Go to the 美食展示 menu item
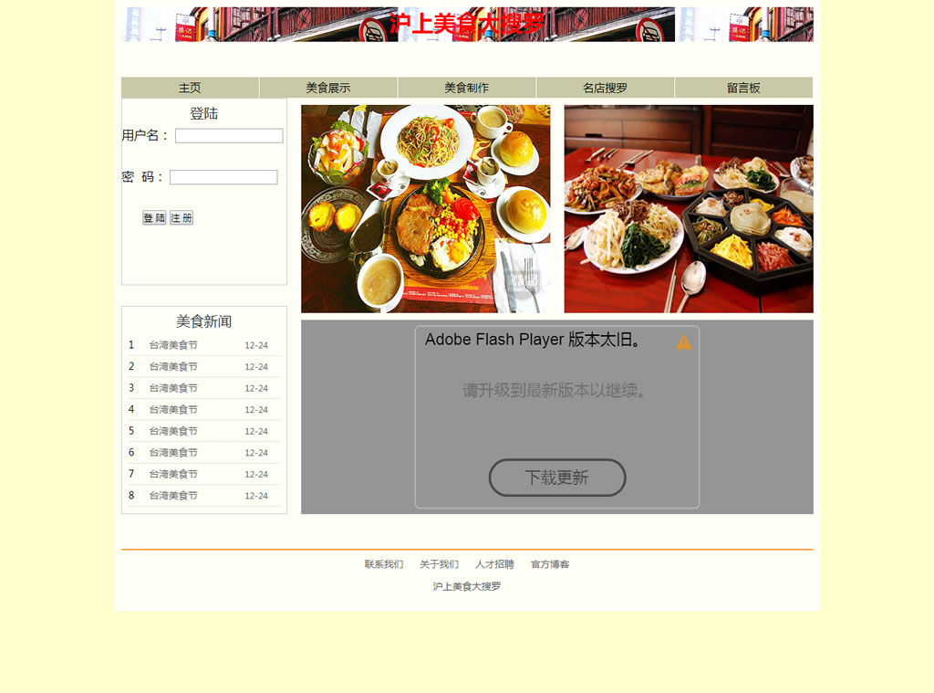The width and height of the screenshot is (934, 693). 328,88
